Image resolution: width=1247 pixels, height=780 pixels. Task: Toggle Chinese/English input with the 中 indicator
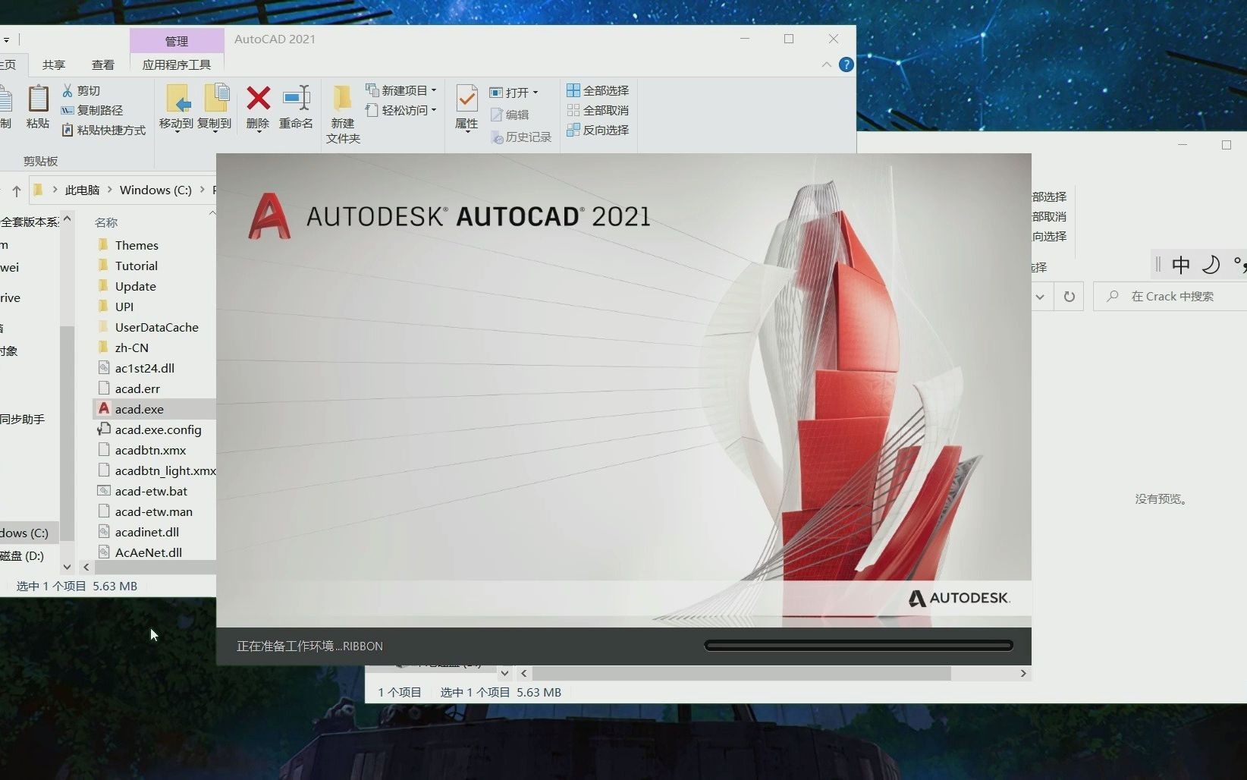tap(1181, 265)
